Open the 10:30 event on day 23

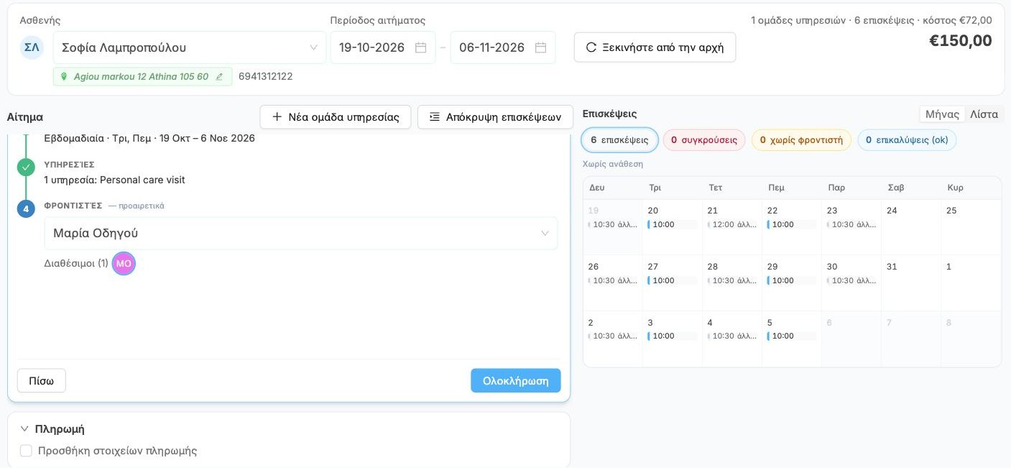pos(851,225)
